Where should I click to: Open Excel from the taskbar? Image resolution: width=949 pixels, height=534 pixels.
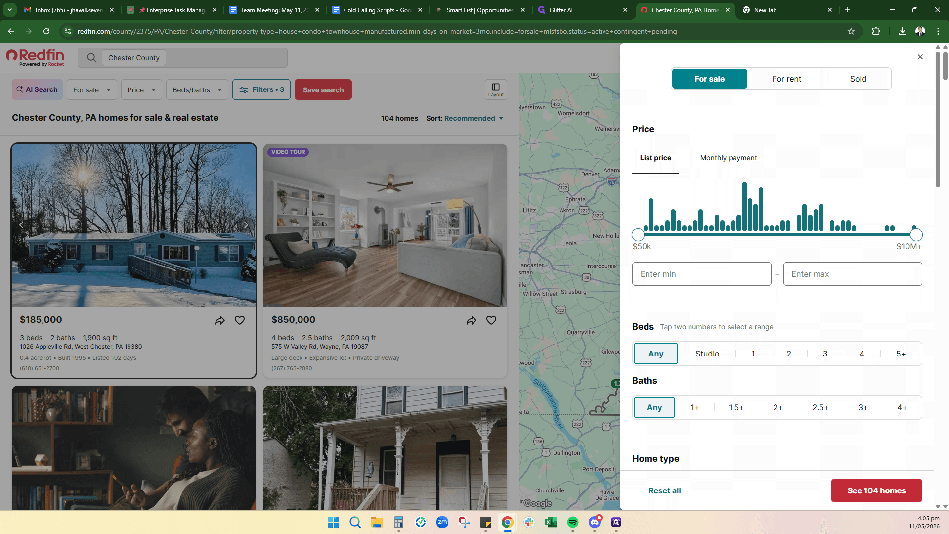pos(551,522)
